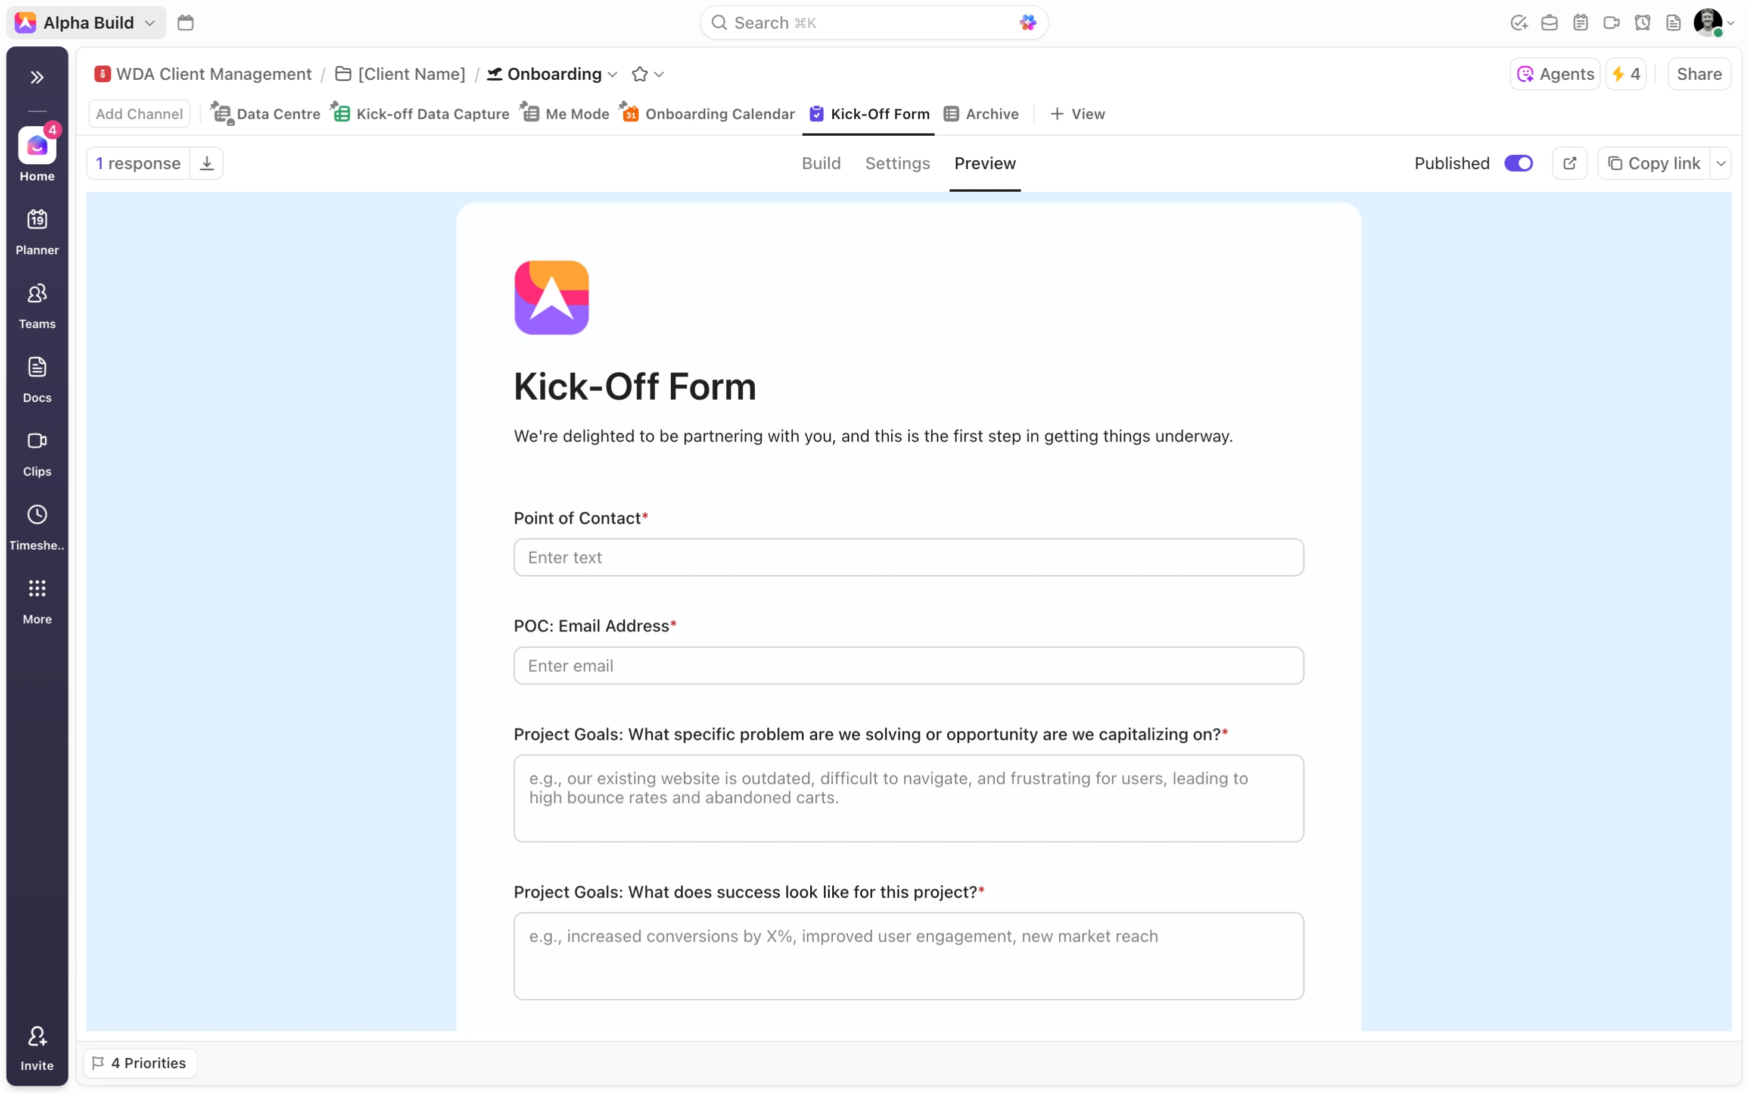This screenshot has height=1093, width=1749.
Task: Open the Copy link dropdown arrow
Action: pyautogui.click(x=1722, y=163)
